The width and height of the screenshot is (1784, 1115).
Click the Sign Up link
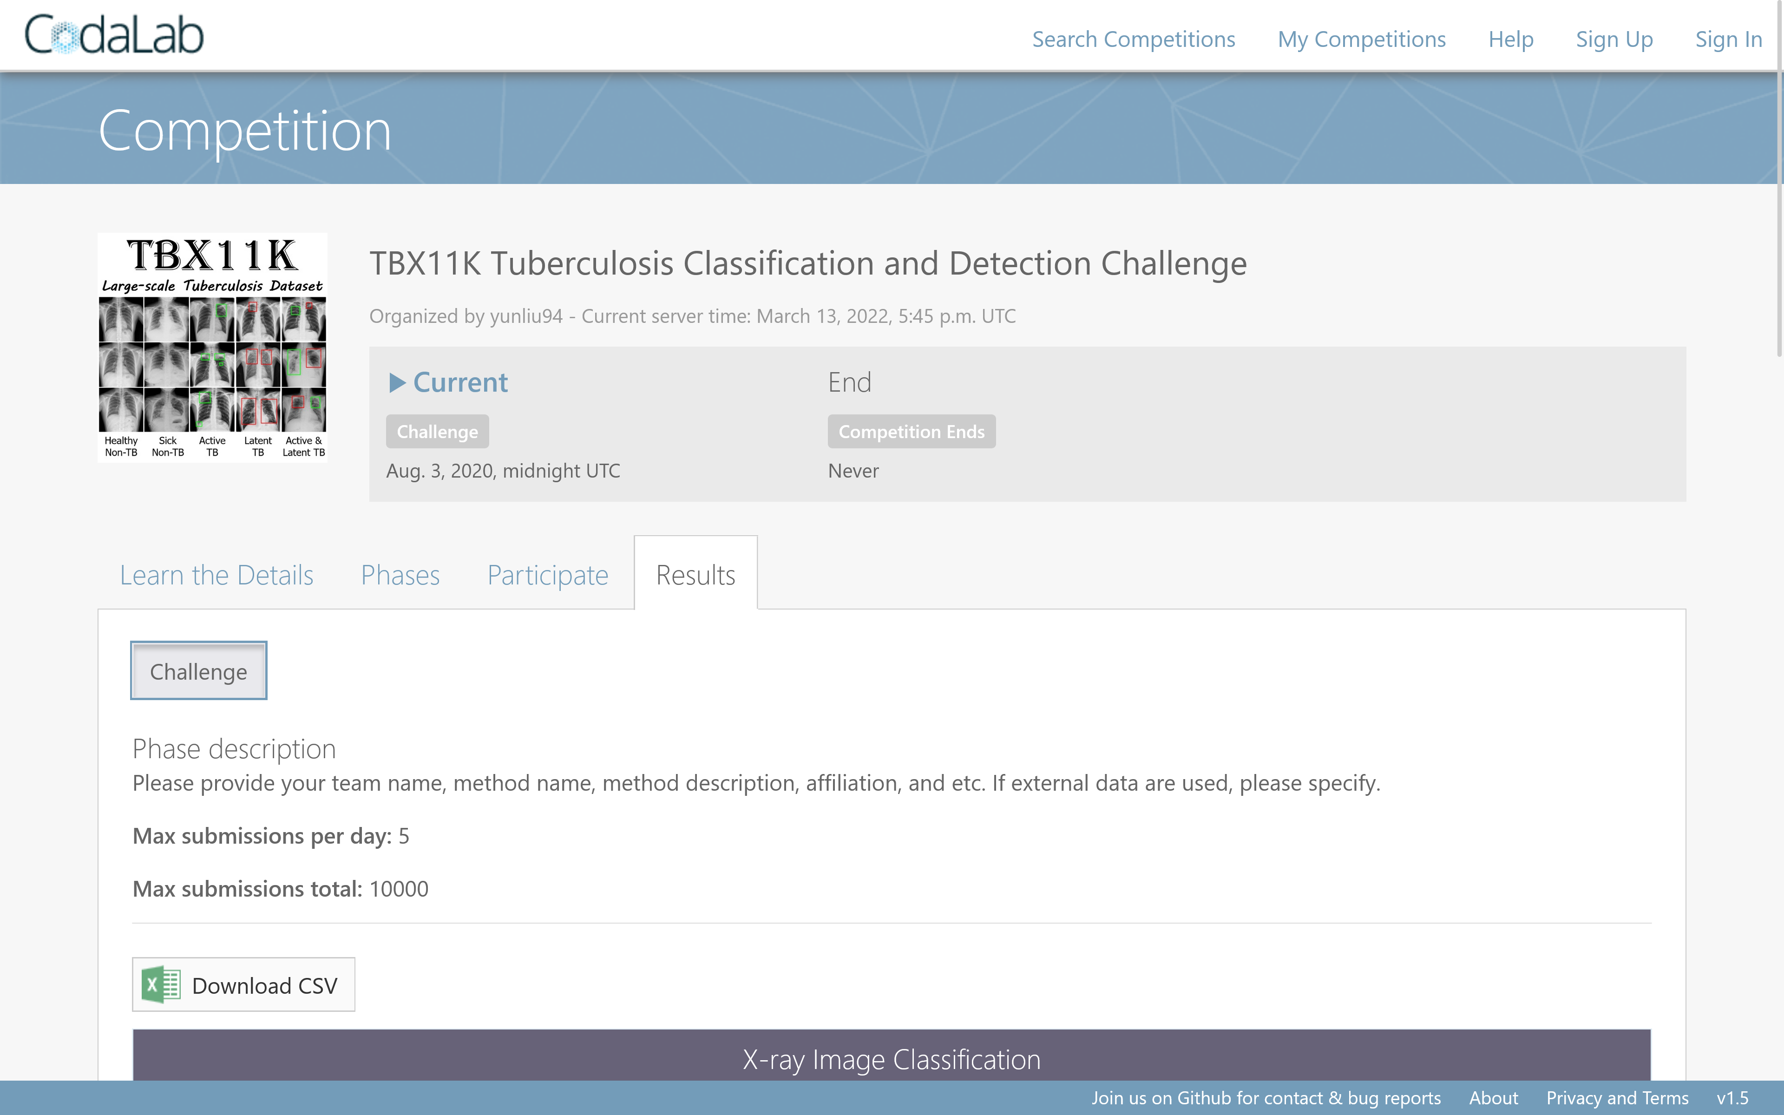coord(1614,39)
